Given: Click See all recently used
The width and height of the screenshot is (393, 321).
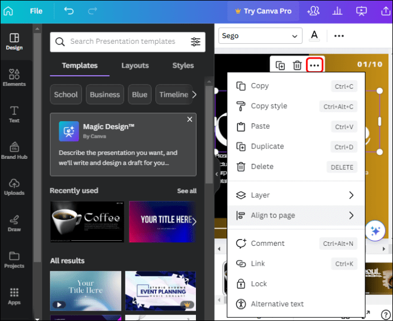Looking at the screenshot, I should [187, 191].
